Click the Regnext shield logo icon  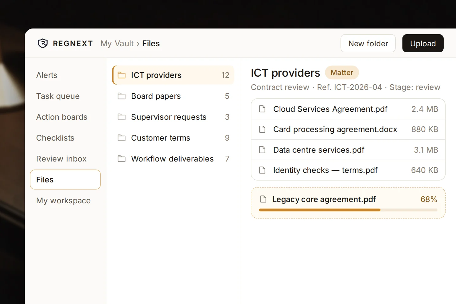tap(43, 43)
